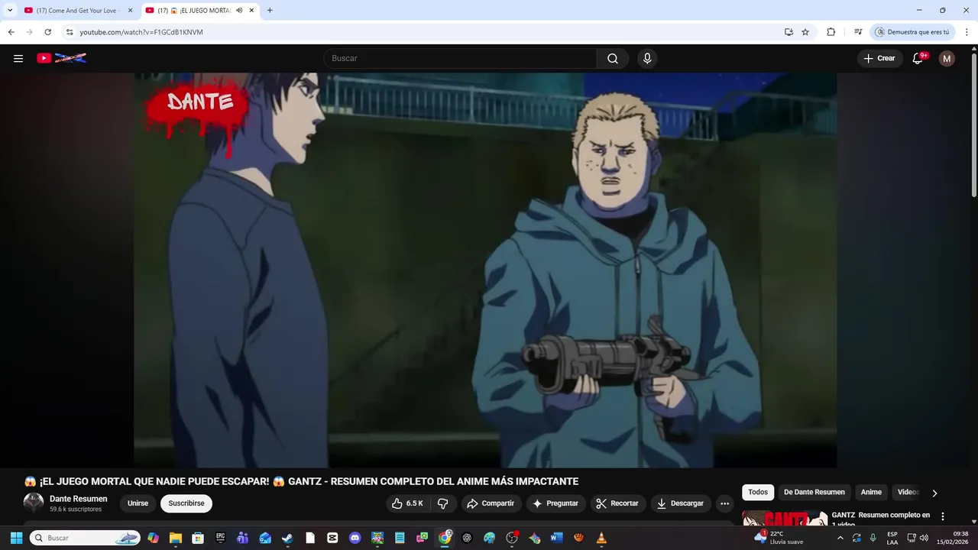
Task: Go forward with Chrome forward arrow
Action: [29, 32]
